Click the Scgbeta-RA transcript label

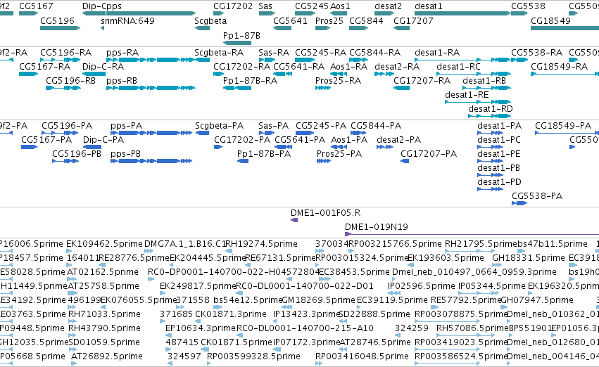pyautogui.click(x=219, y=52)
